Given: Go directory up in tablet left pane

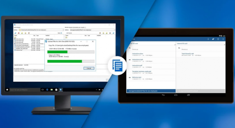Looking at the screenshot, I should [130, 48].
